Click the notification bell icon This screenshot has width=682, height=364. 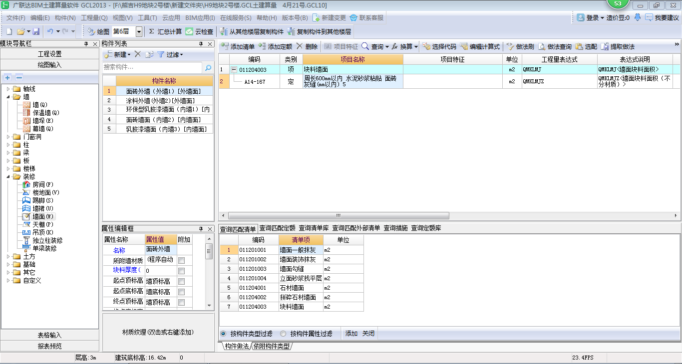(638, 17)
